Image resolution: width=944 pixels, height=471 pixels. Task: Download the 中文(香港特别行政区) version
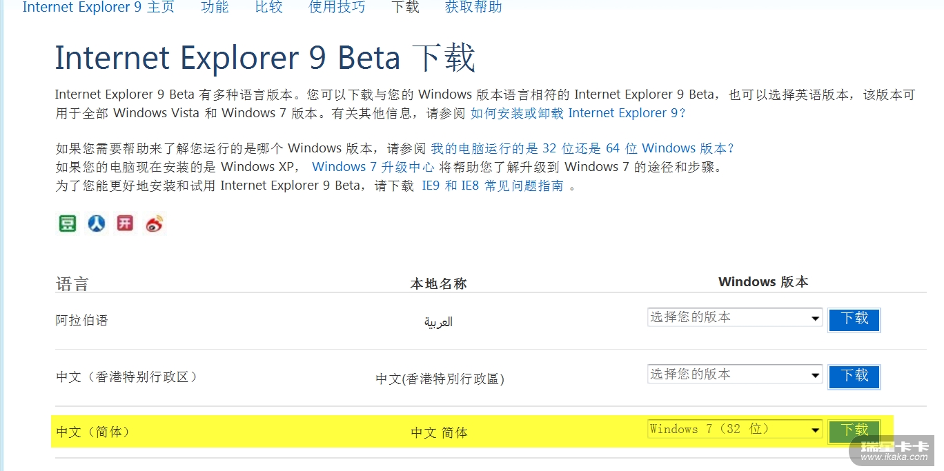854,376
